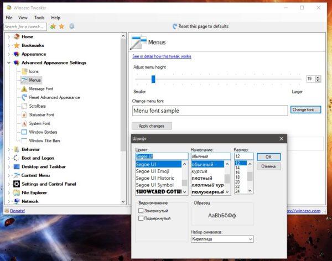Click the Отмена cancel button
Image resolution: width=332 pixels, height=261 pixels.
pos(268,166)
